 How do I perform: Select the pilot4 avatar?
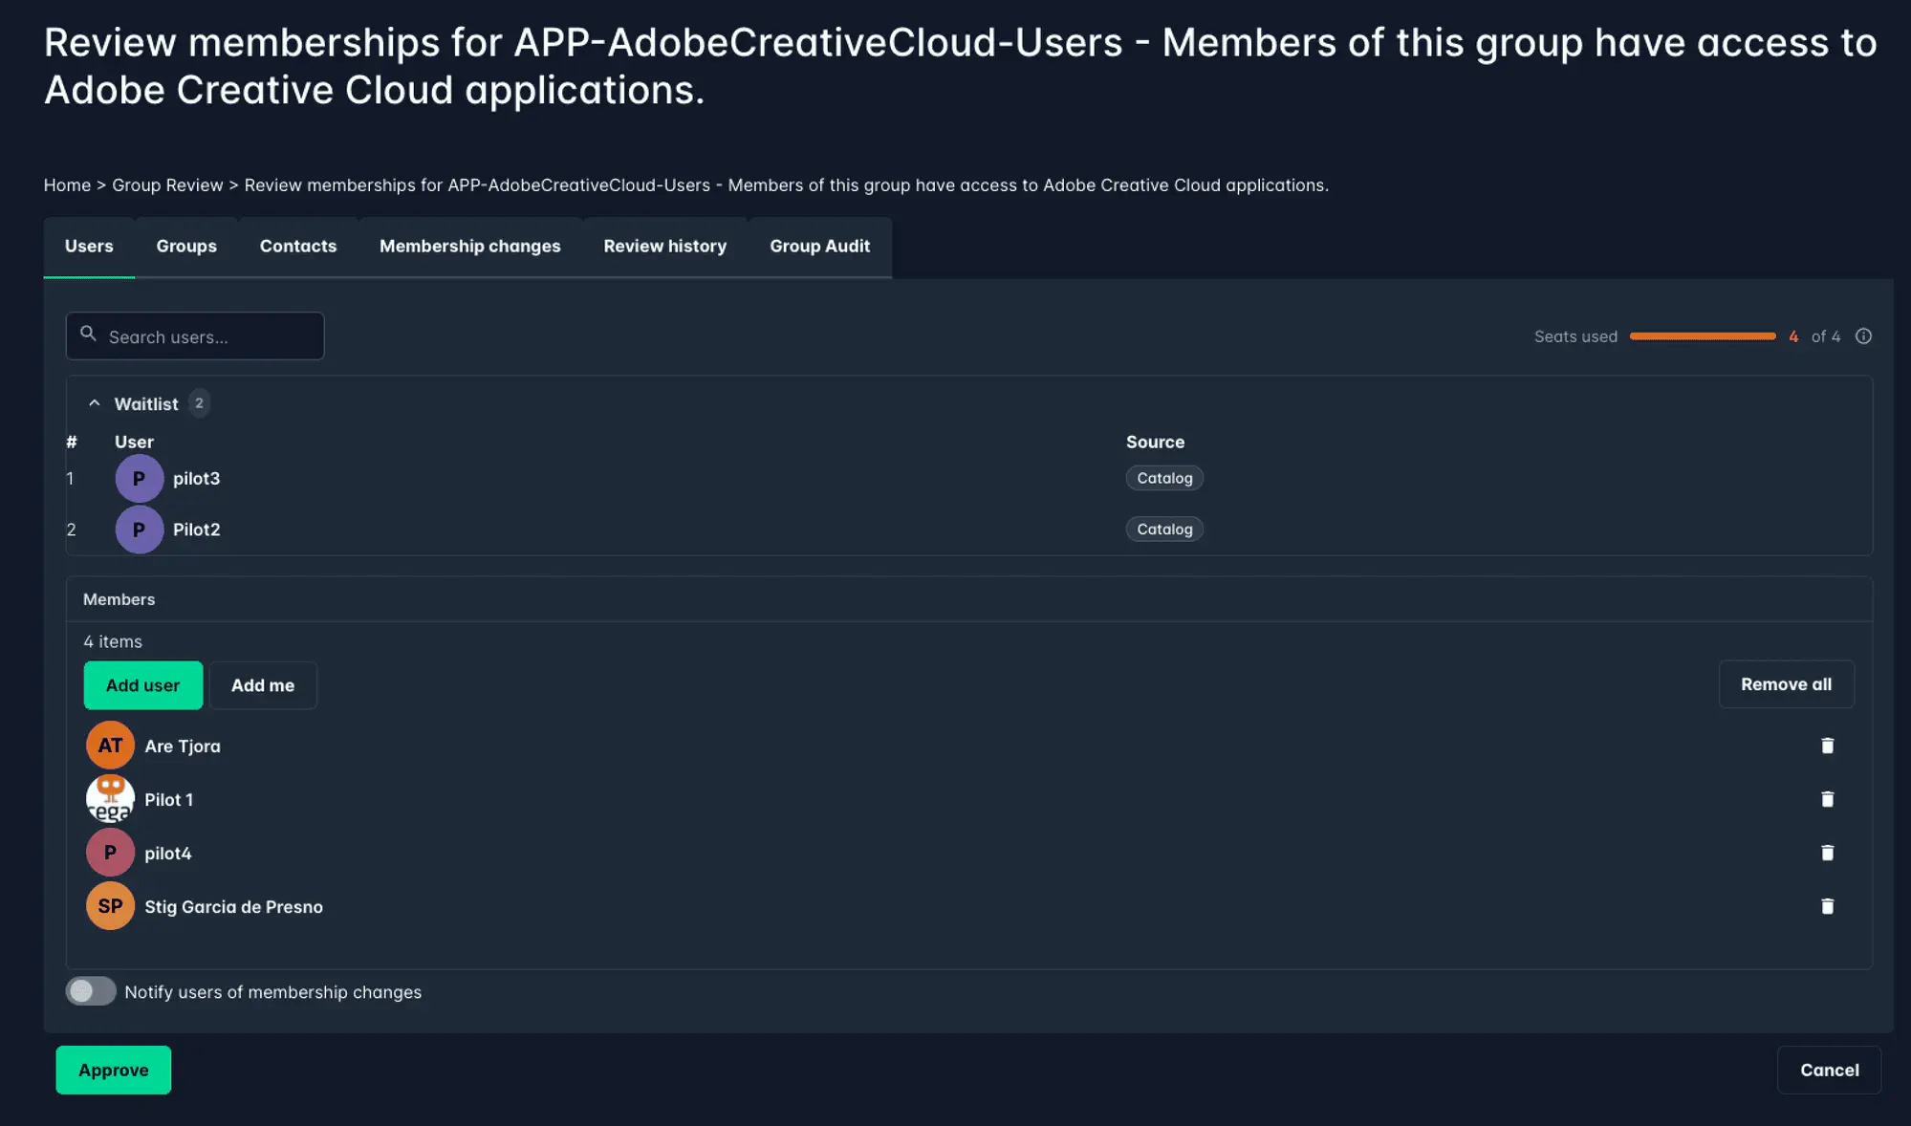(x=110, y=852)
